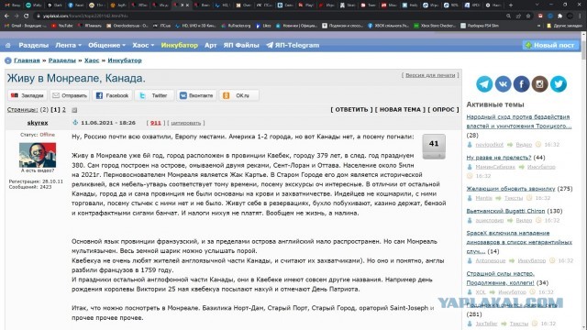
Task: Open the Instagram round social icon
Action: [x=539, y=84]
